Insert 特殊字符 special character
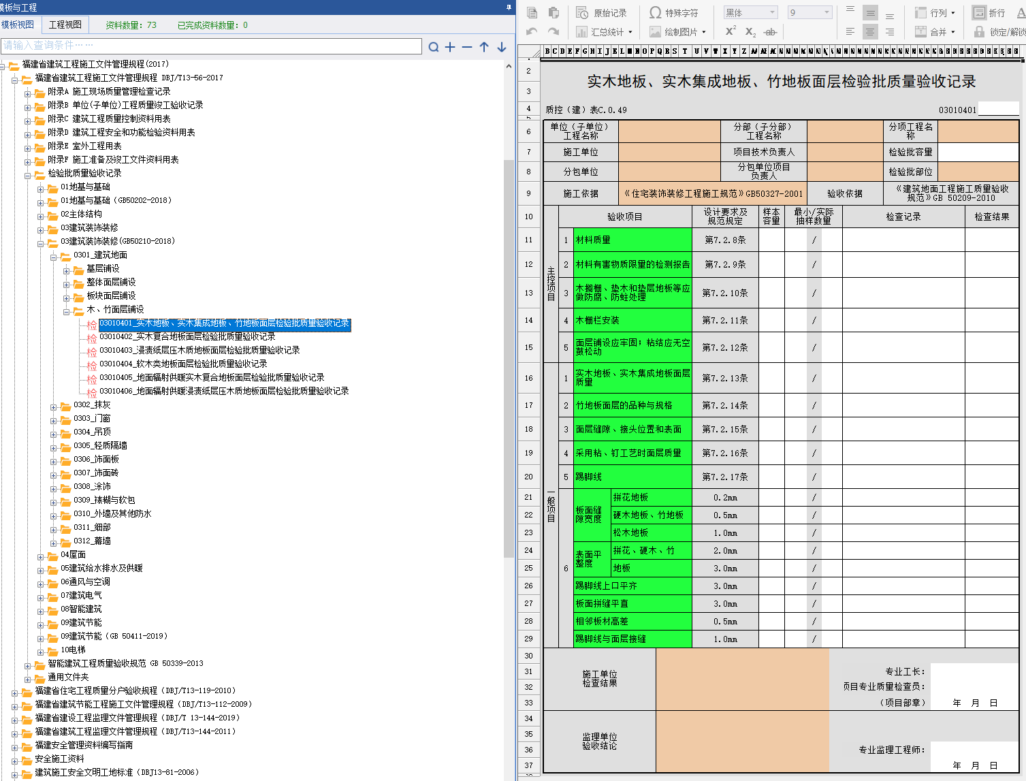The height and width of the screenshot is (781, 1026). 673,13
